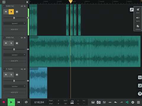Select the bottom tool in the floating palette
142x106 pixels.
[138, 27]
